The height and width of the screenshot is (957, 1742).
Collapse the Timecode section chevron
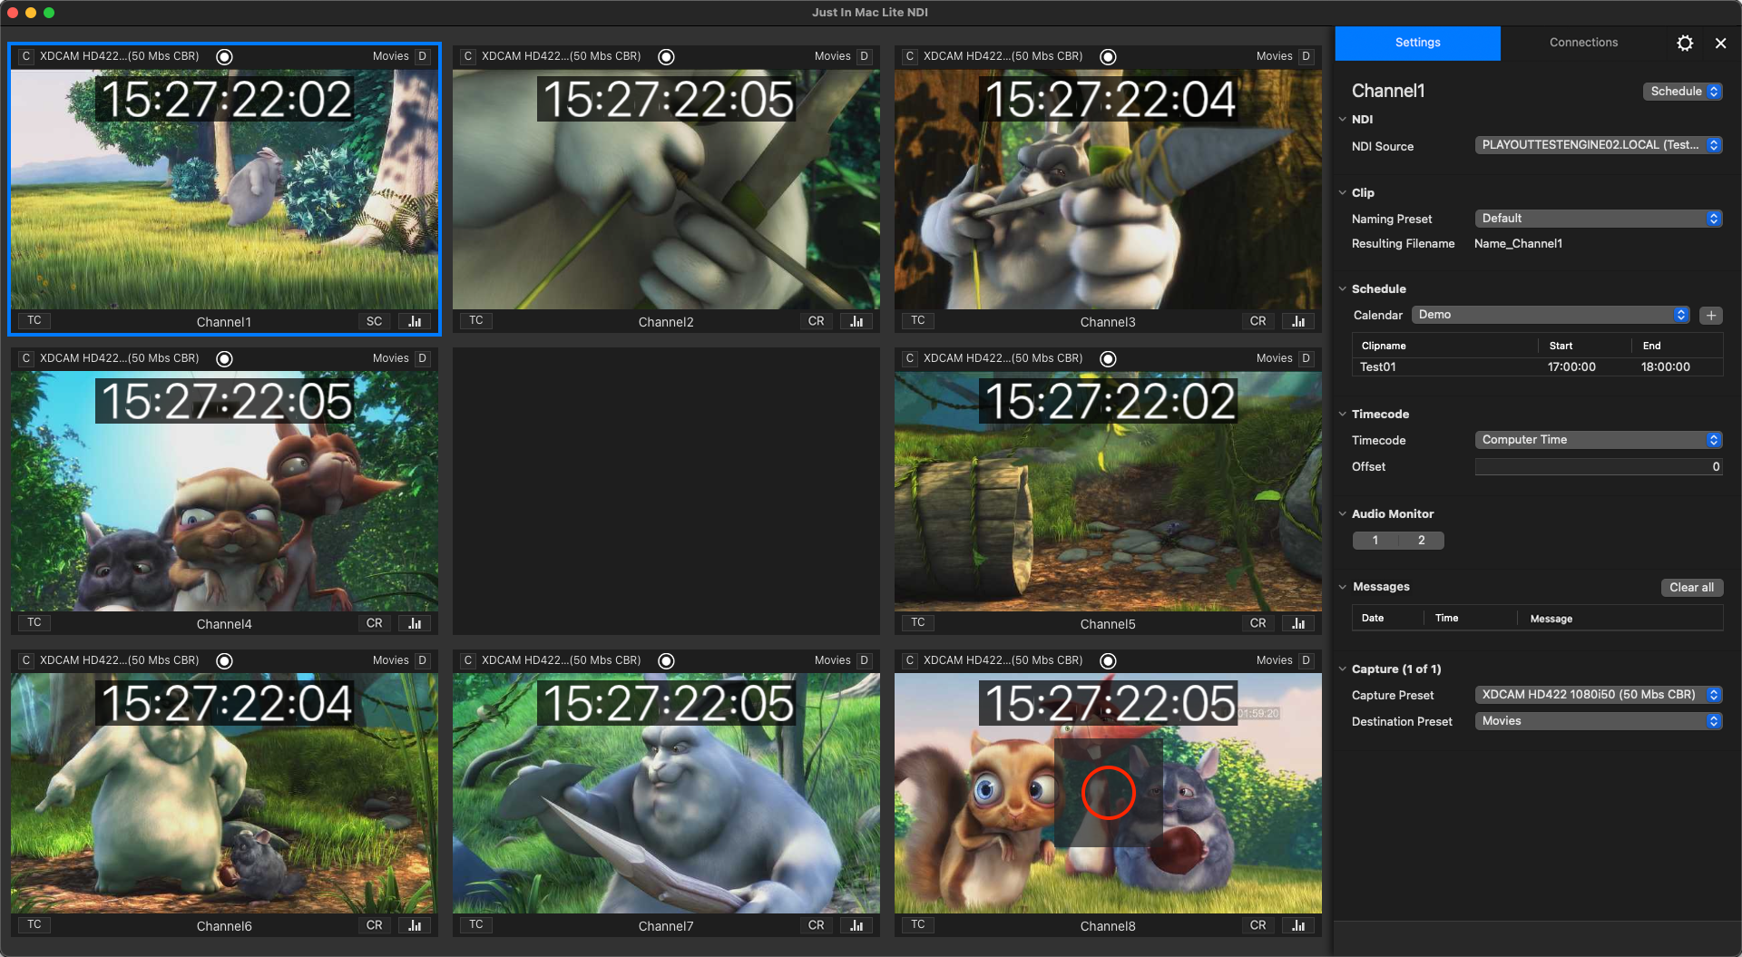[1343, 415]
